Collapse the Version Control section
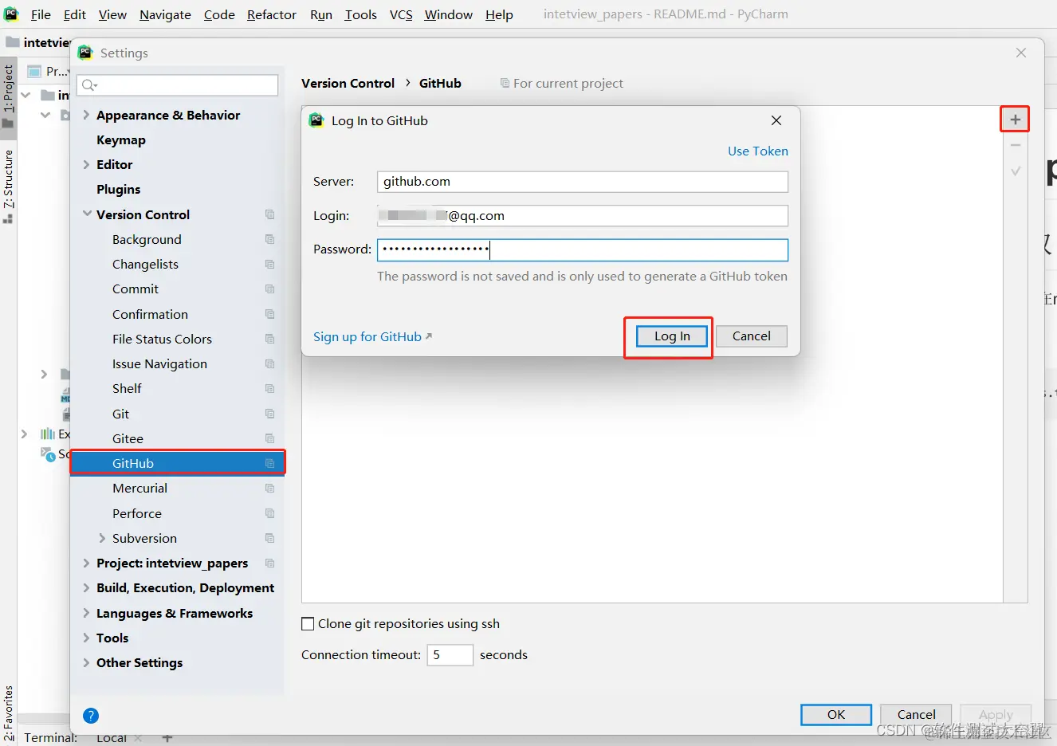The height and width of the screenshot is (746, 1057). point(86,214)
